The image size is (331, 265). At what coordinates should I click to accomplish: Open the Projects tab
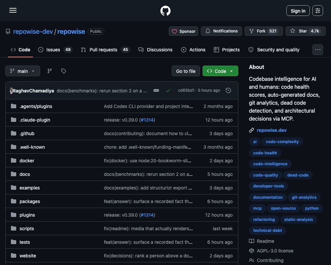coord(227,50)
